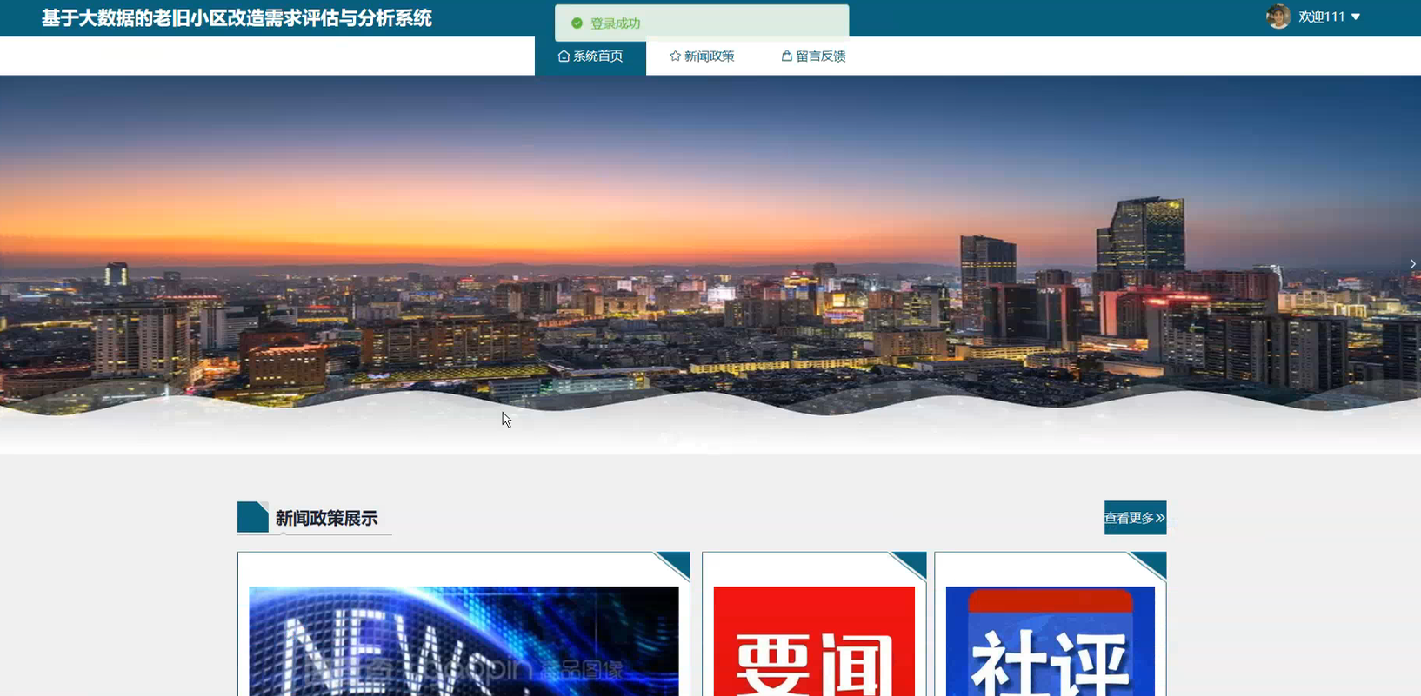Click the system title in the header
Screen dimensions: 1421x696
[x=237, y=18]
